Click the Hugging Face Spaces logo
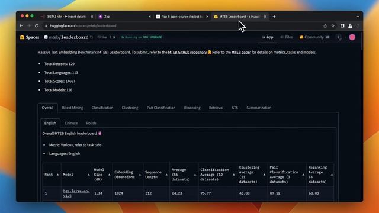This screenshot has width=379, height=213. point(30,37)
